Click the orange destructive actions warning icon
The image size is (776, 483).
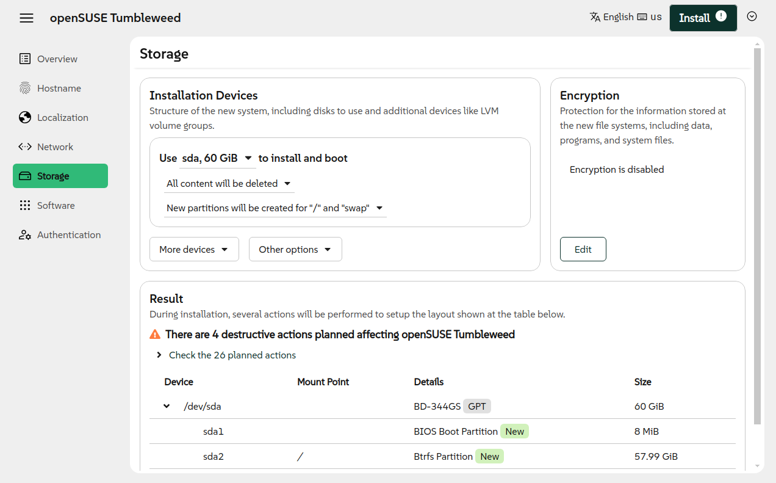pyautogui.click(x=155, y=335)
